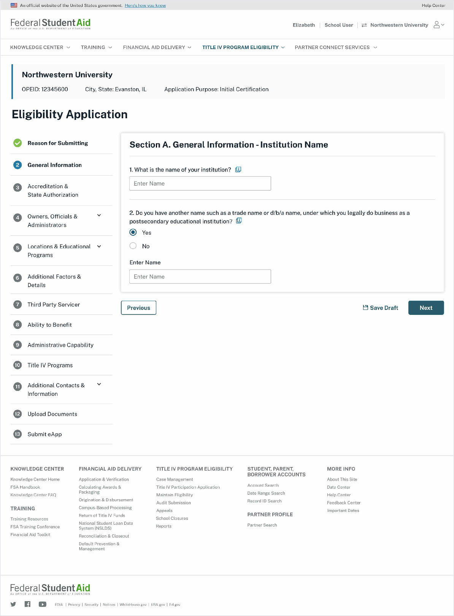Open the Knowledge Center menu
This screenshot has width=454, height=616.
click(x=40, y=48)
